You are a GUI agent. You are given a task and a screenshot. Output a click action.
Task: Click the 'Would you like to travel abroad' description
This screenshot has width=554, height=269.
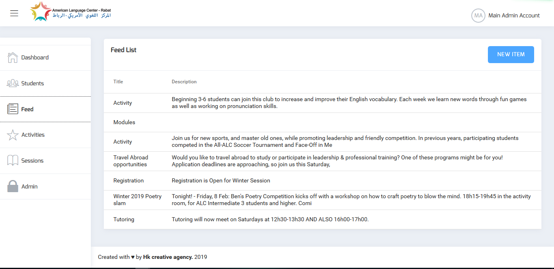337,161
